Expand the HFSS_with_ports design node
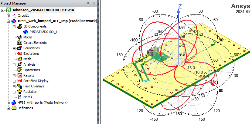252x124 pixels. 8,103
